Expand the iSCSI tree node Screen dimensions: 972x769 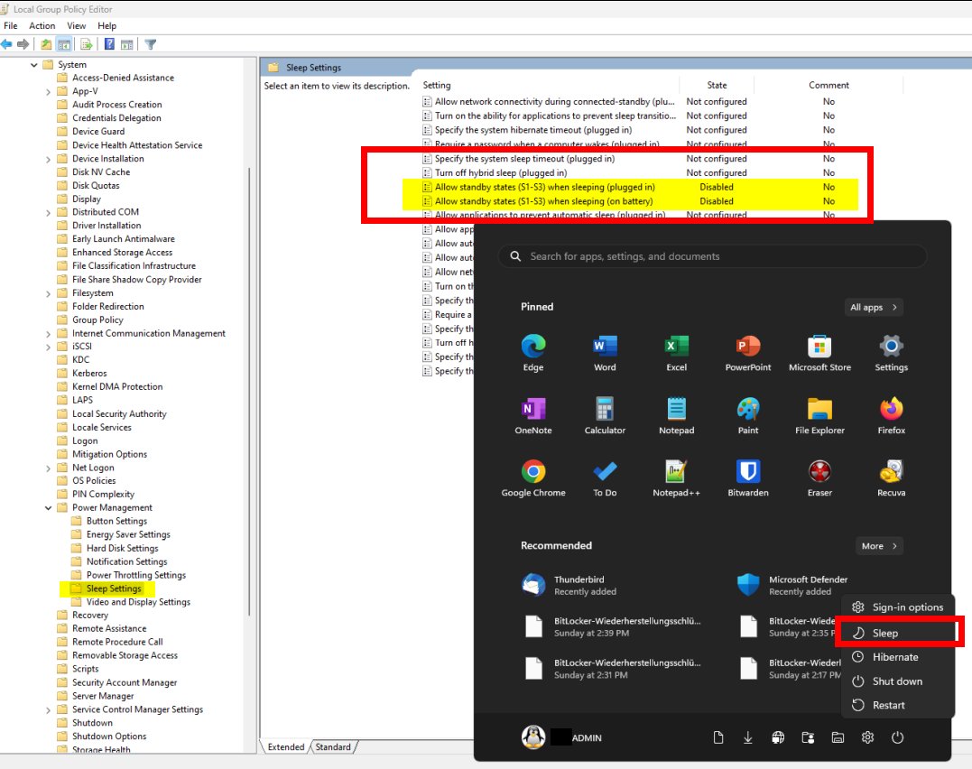(x=49, y=347)
